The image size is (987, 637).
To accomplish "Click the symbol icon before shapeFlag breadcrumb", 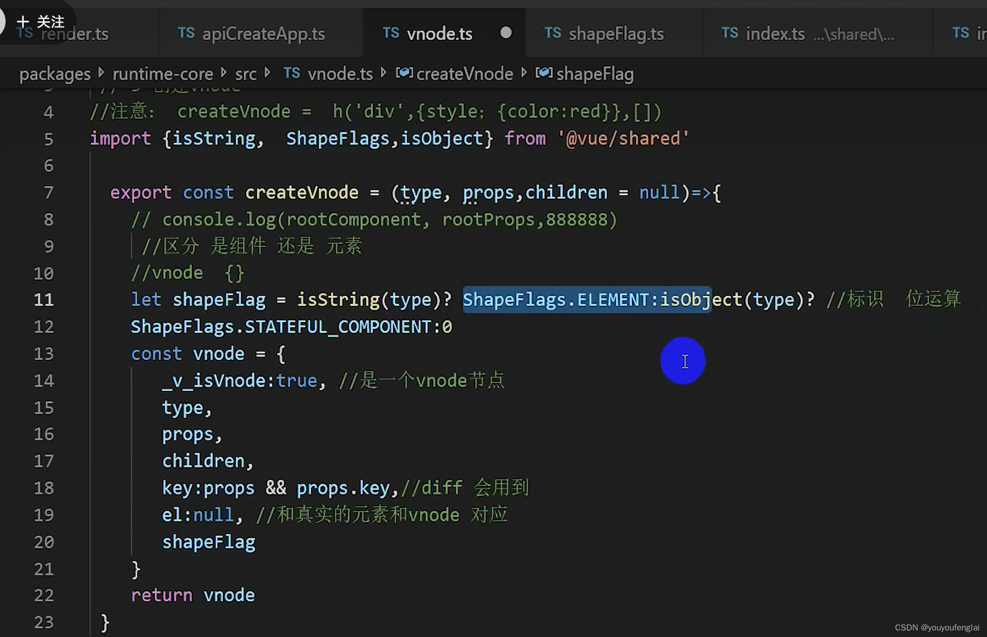I will (544, 73).
